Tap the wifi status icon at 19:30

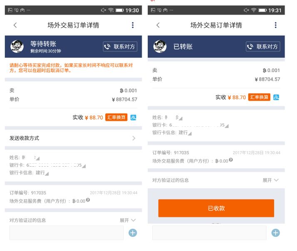[x=111, y=10]
